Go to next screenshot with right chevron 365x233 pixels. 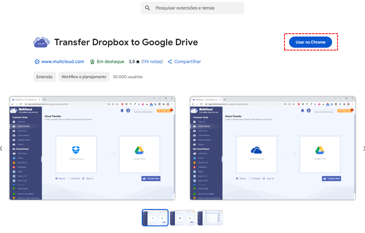point(364,148)
